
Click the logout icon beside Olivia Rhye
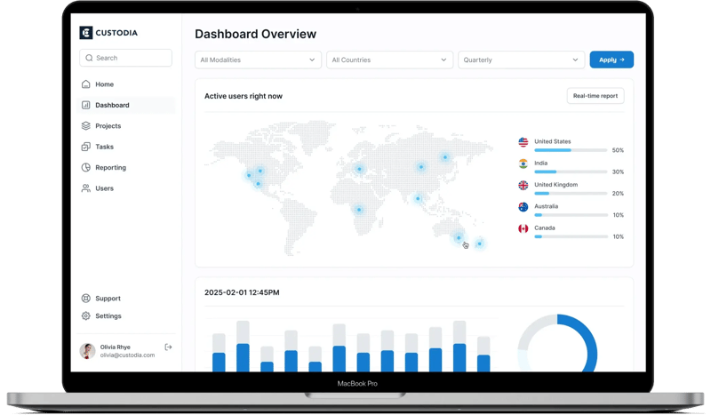pyautogui.click(x=168, y=347)
